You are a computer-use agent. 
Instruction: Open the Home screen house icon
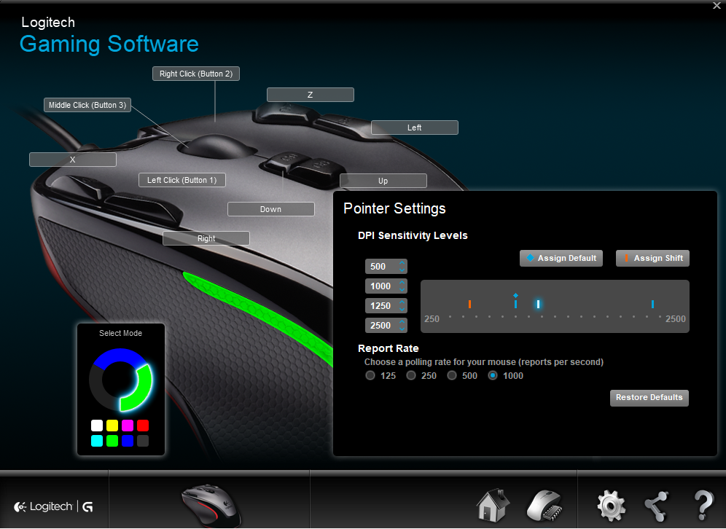(493, 505)
